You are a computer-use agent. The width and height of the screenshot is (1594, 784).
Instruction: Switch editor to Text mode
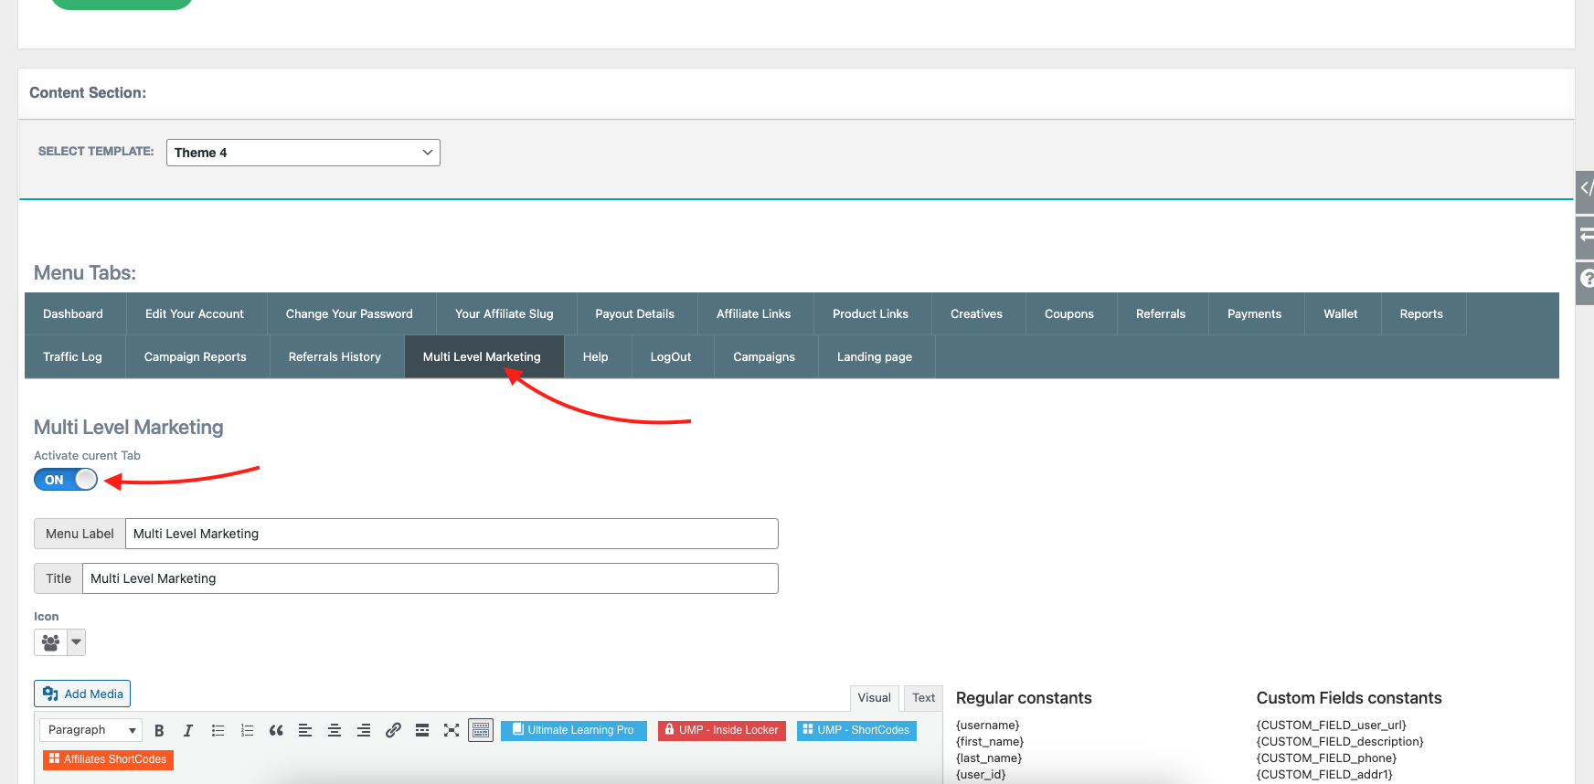click(924, 698)
